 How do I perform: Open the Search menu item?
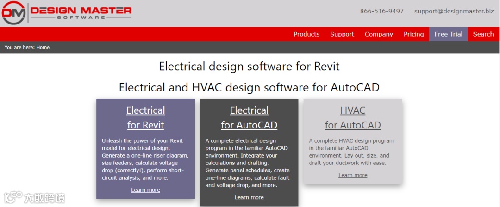483,34
